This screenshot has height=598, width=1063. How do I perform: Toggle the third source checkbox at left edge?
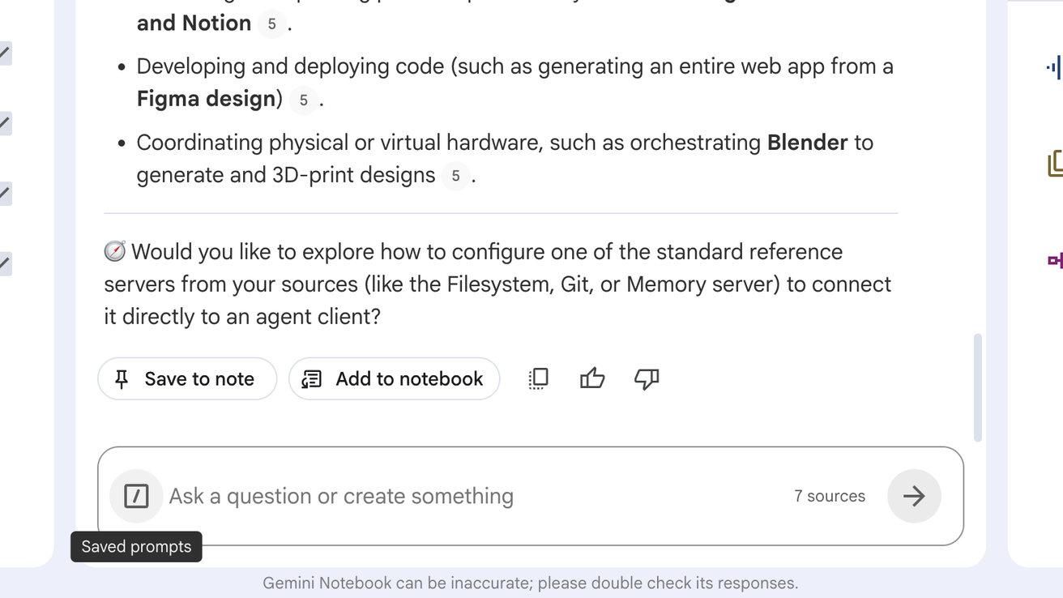[4, 193]
